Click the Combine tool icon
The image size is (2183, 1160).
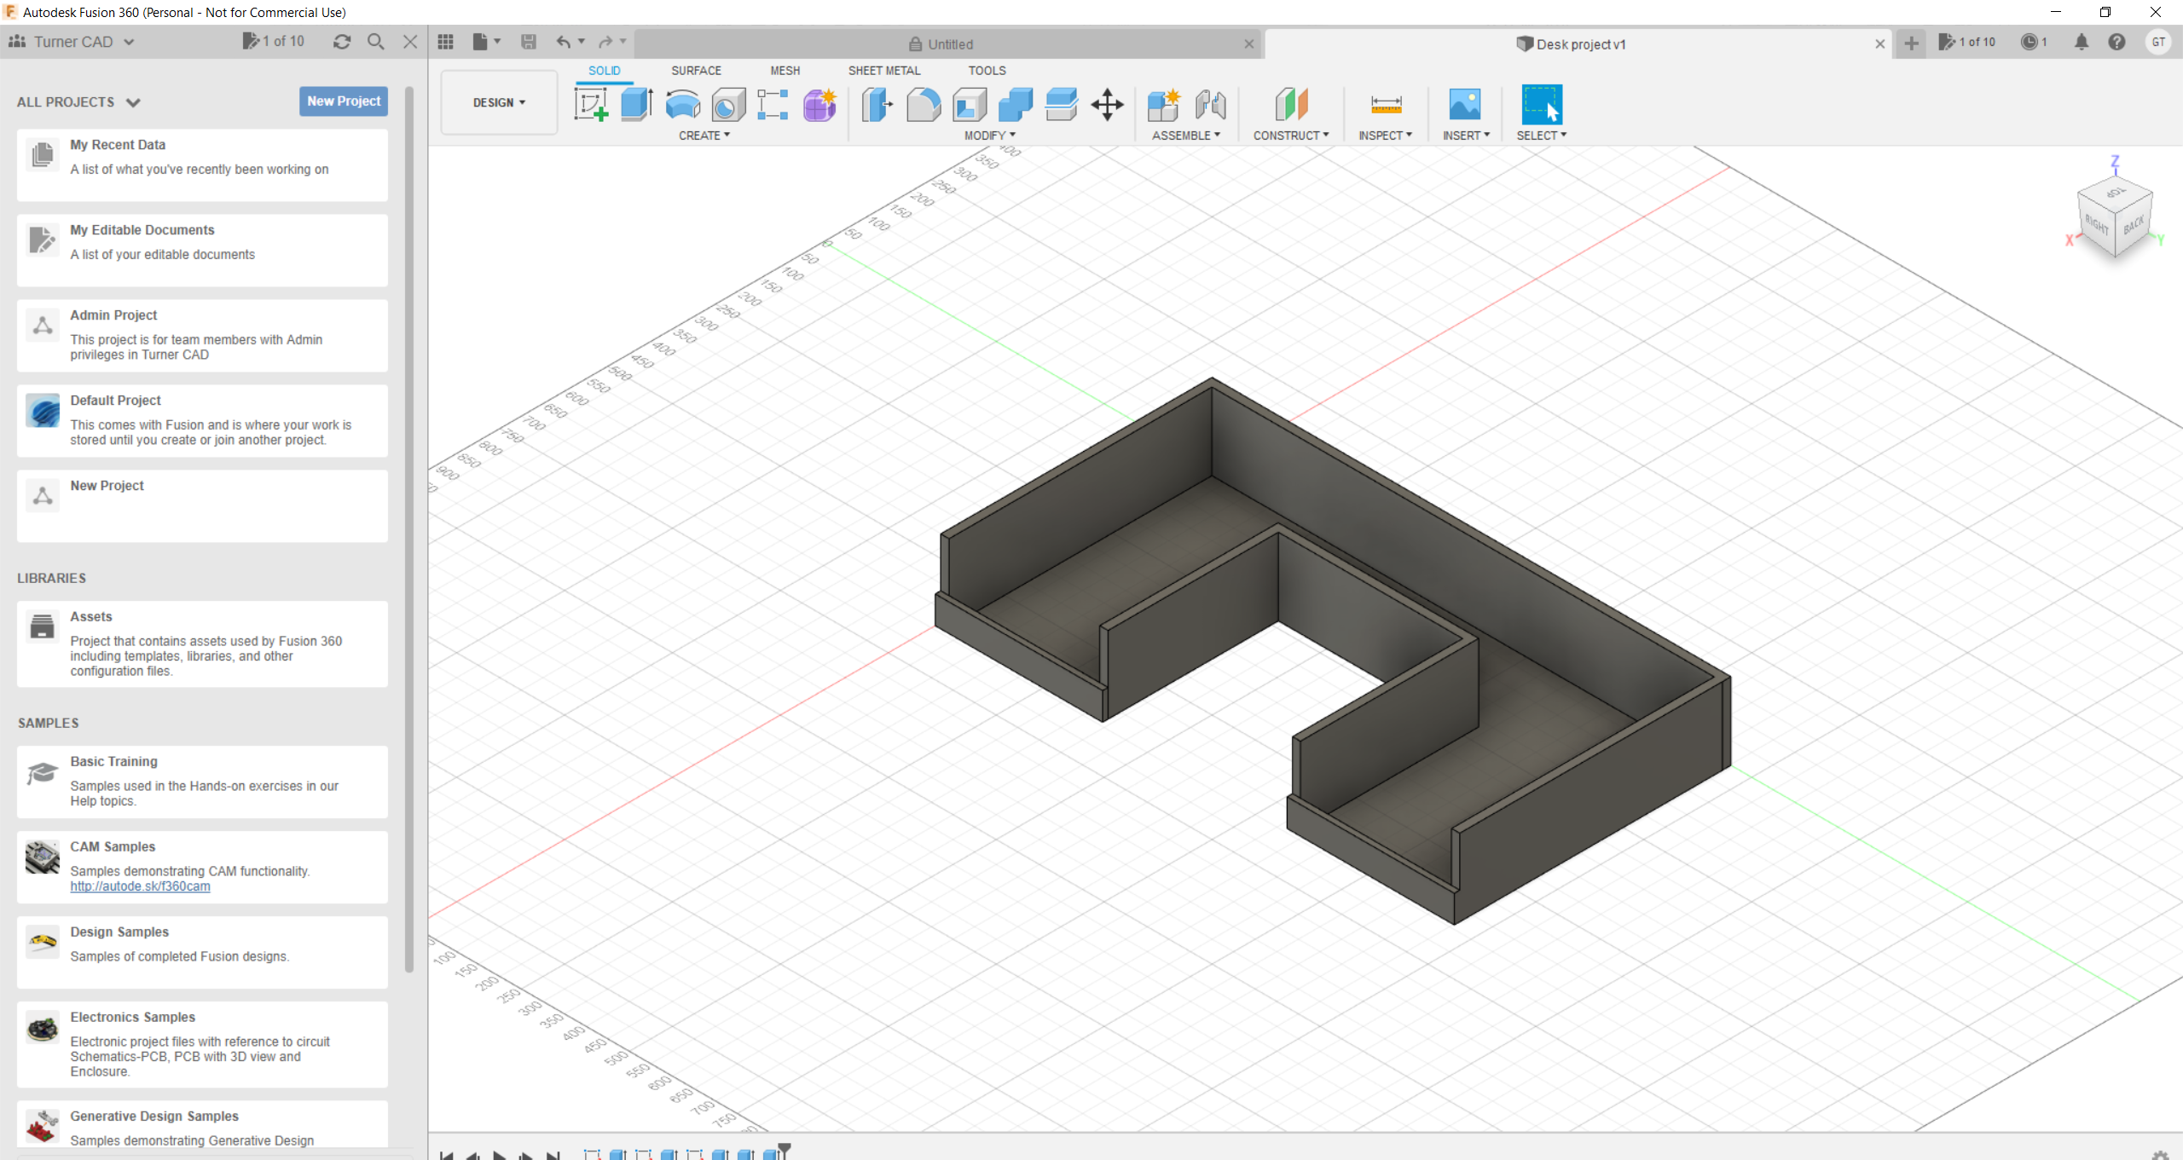(1016, 105)
